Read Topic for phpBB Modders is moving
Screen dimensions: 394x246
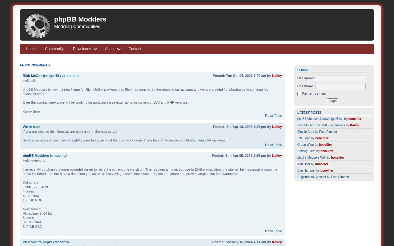click(273, 231)
